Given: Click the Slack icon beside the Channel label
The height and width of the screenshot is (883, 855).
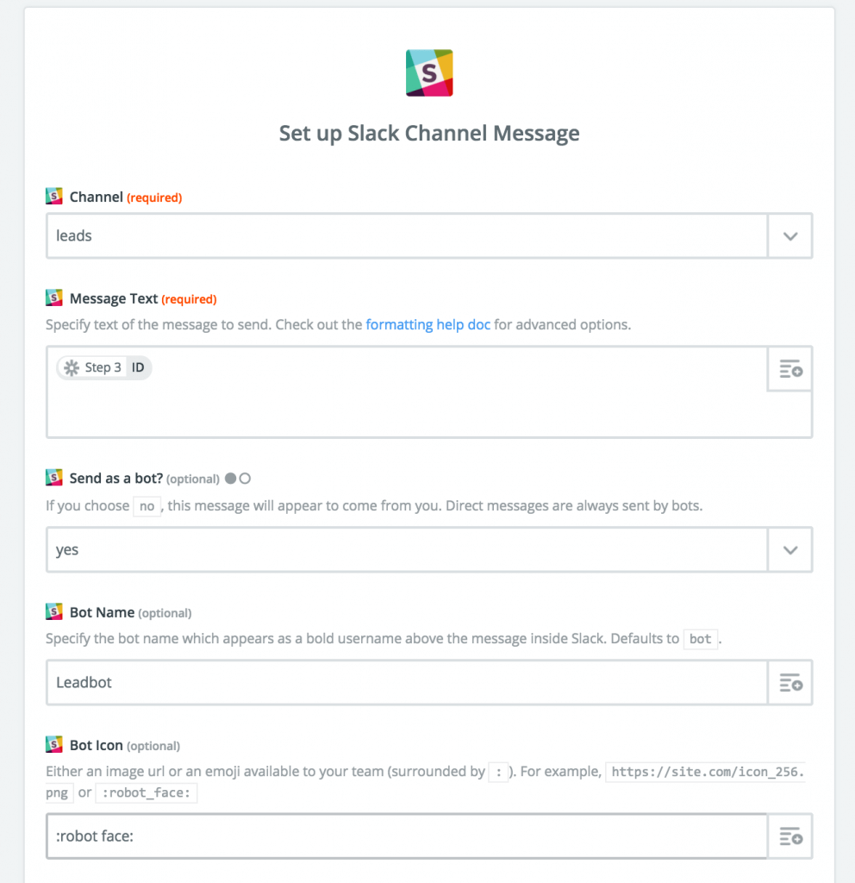Looking at the screenshot, I should [53, 196].
